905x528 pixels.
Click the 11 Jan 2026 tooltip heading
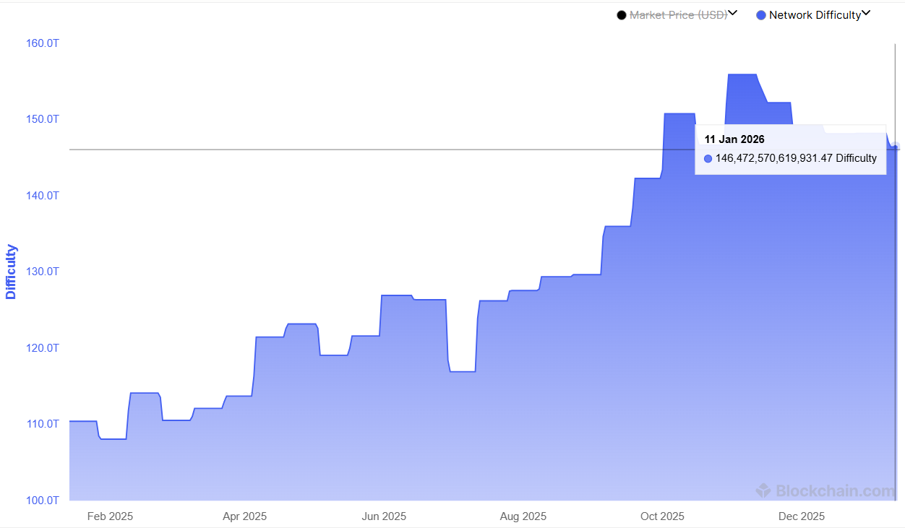(x=734, y=139)
